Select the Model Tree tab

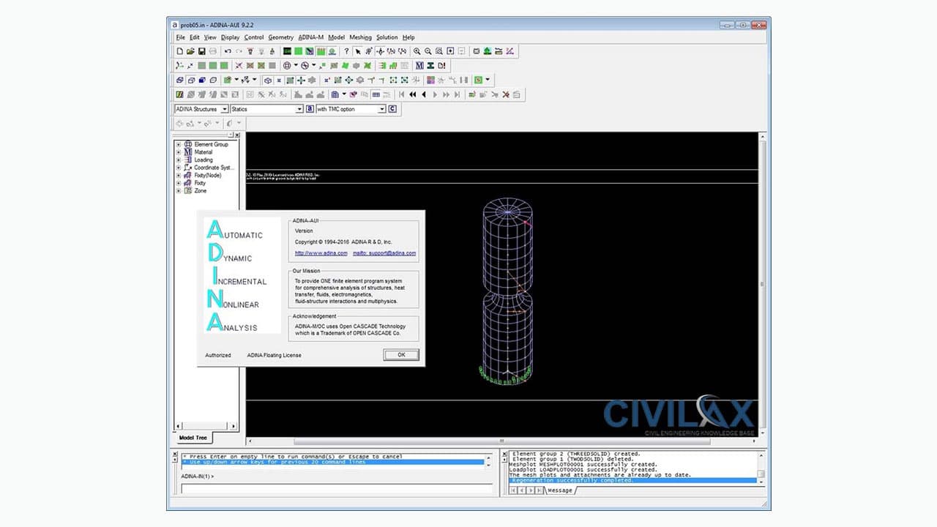[193, 438]
